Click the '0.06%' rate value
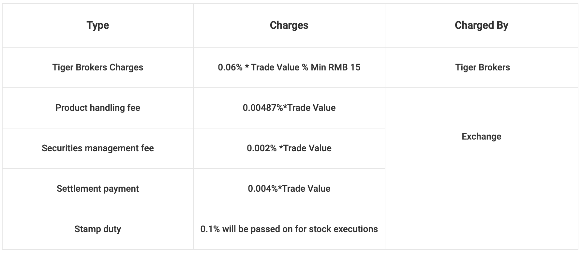 coord(230,67)
